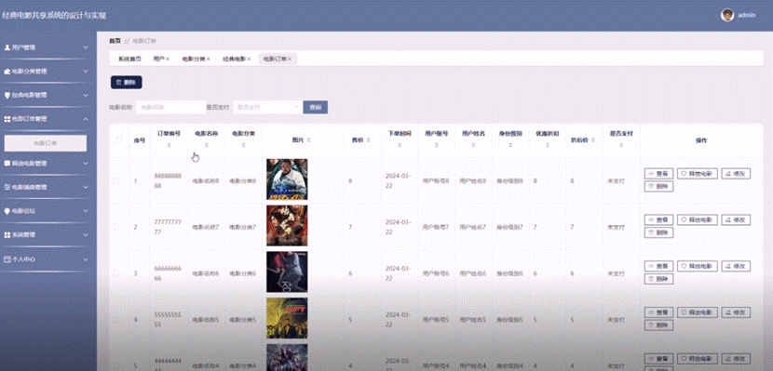Click the chat icon beside 释放电影管理

tap(7, 163)
